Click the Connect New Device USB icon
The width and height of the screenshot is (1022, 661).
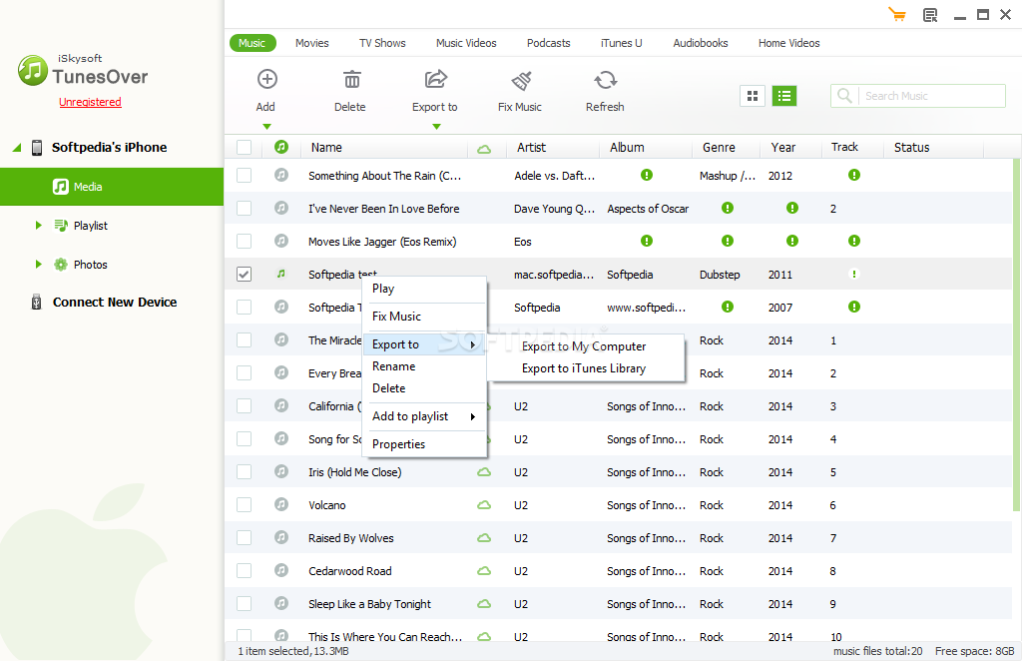[37, 302]
